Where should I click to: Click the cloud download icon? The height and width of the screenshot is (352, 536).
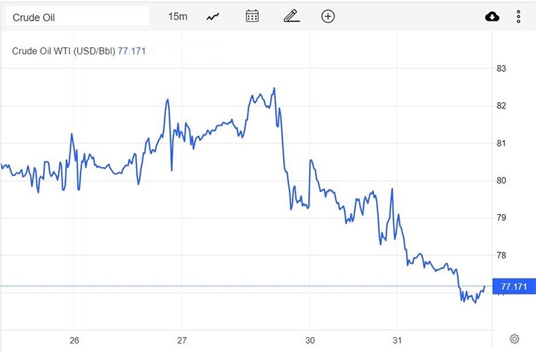point(492,16)
